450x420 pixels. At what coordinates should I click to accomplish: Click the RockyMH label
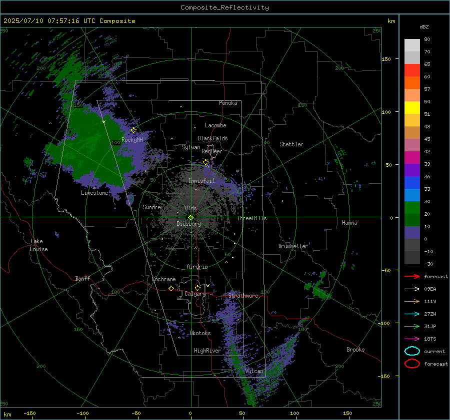coord(132,140)
